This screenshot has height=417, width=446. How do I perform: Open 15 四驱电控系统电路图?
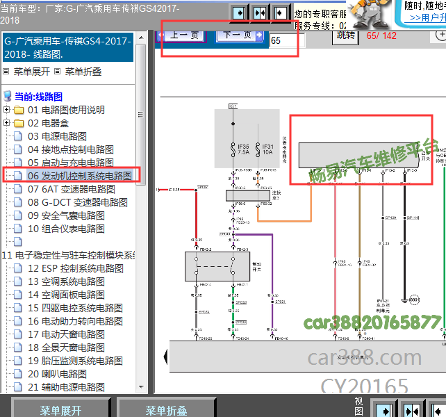click(75, 308)
